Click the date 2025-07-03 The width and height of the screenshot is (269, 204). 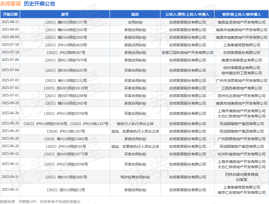point(10,80)
